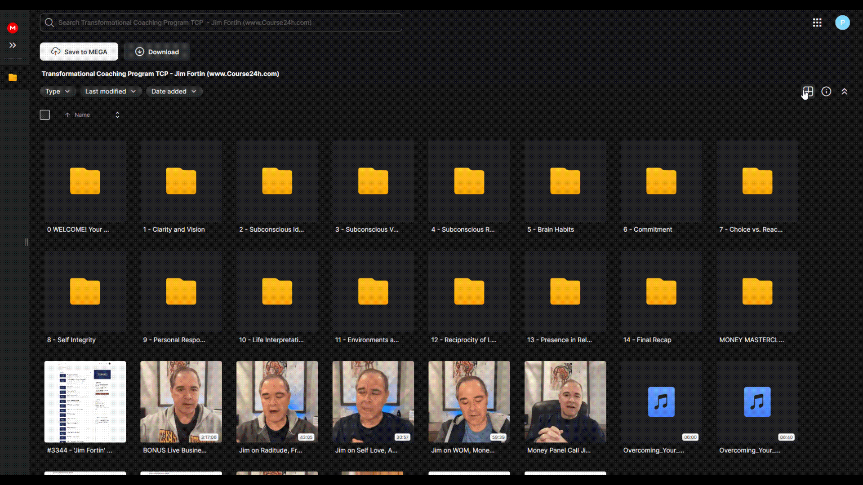Open the user avatar account menu
863x485 pixels.
(x=842, y=22)
